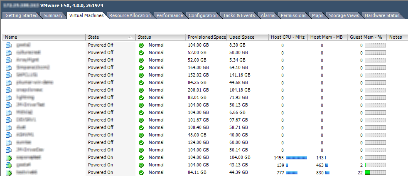Click the Powered On state in the 84.11 GB row
The width and height of the screenshot is (408, 176).
coord(101,172)
